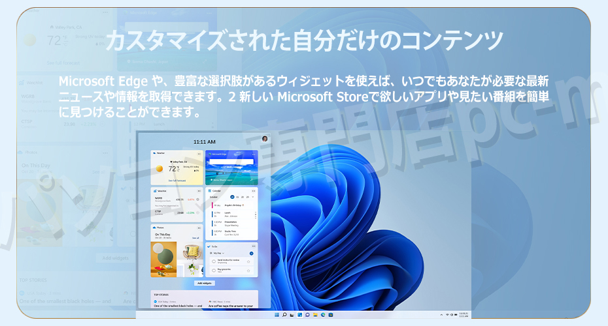
Task: Launch Microsoft Edge from the taskbar
Action: tap(323, 315)
